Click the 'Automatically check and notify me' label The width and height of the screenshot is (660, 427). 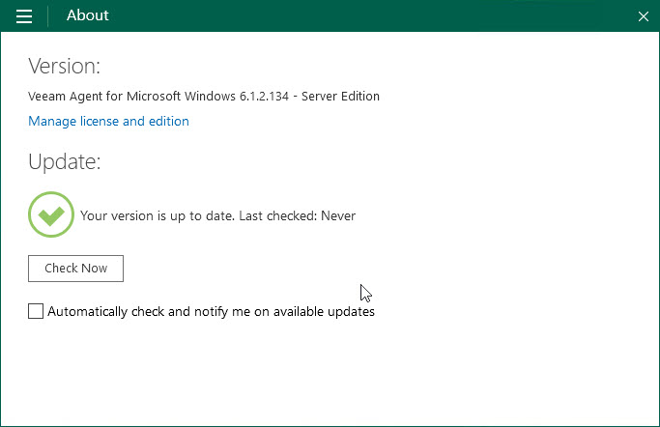click(x=211, y=312)
